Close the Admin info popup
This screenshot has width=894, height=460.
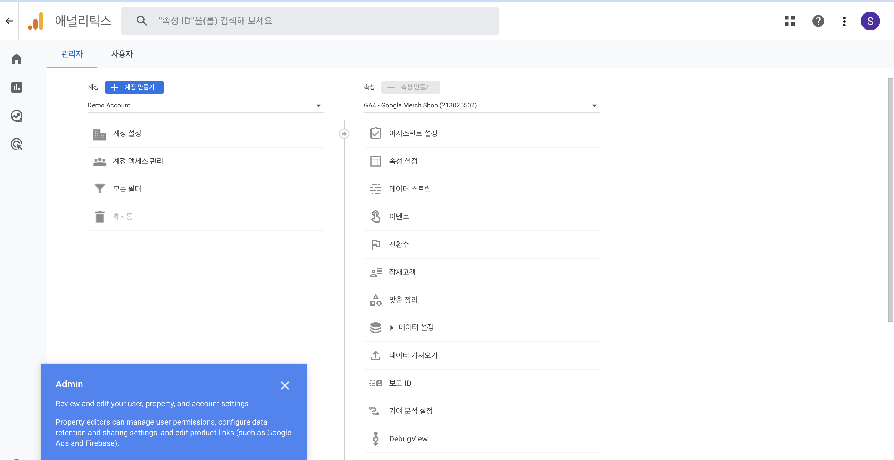[285, 386]
